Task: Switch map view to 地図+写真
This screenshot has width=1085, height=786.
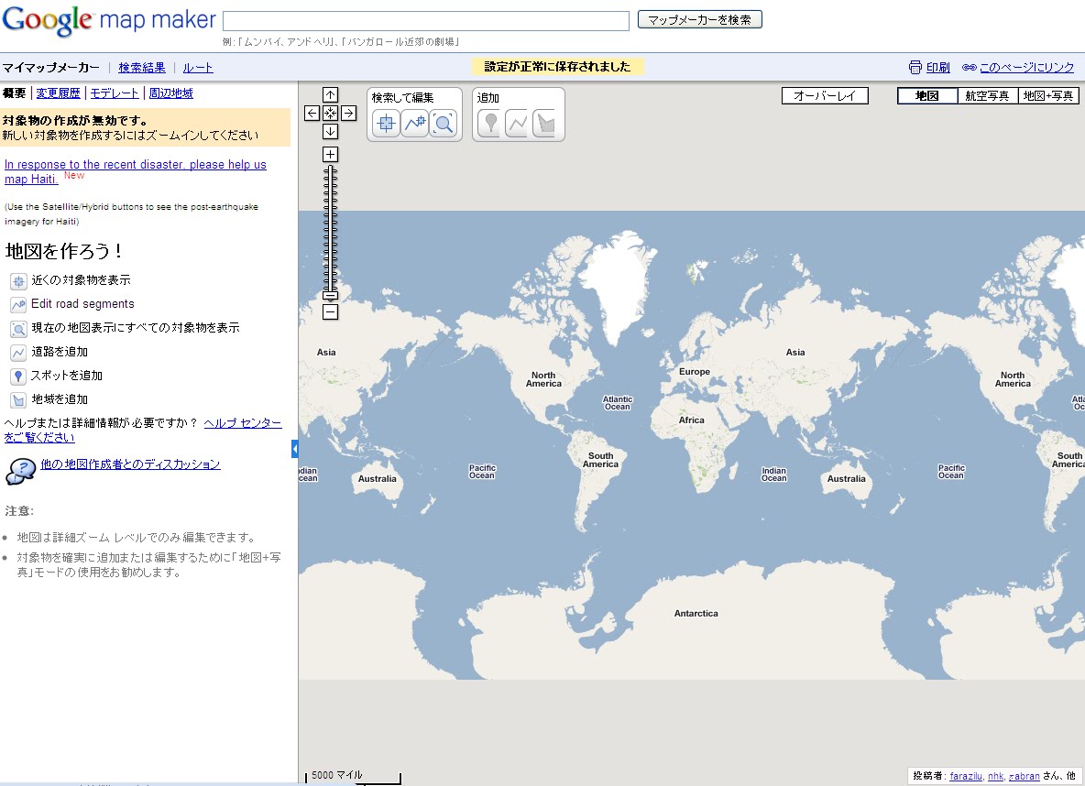Action: click(1048, 95)
